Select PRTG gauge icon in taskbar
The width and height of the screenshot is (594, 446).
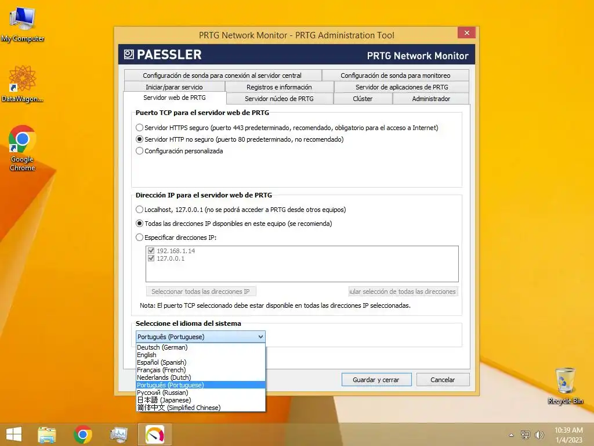pyautogui.click(x=155, y=434)
